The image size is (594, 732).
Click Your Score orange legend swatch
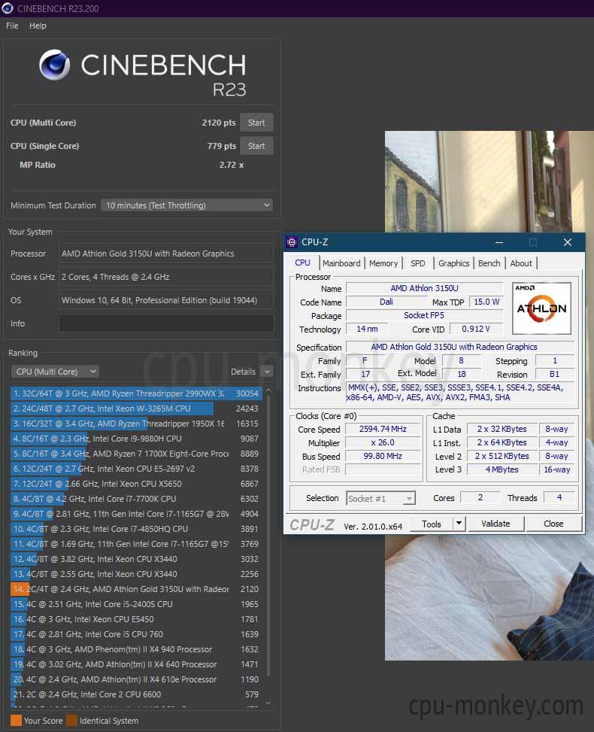click(16, 720)
